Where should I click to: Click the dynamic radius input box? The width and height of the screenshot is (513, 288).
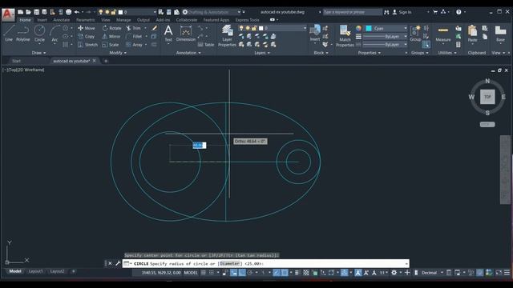click(200, 146)
